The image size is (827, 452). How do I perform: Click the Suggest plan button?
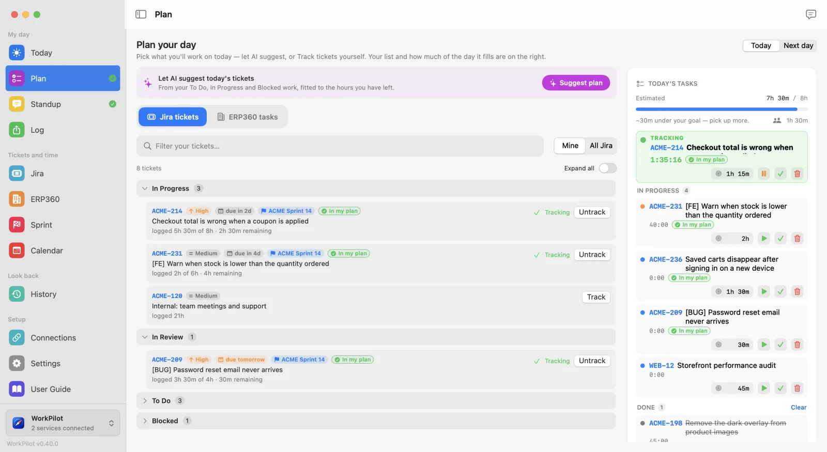pyautogui.click(x=576, y=83)
